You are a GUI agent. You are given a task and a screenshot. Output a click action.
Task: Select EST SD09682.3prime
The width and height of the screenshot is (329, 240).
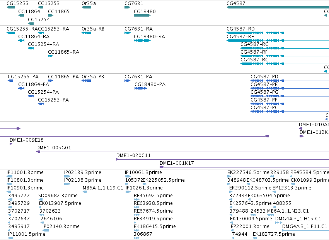coord(41,199)
